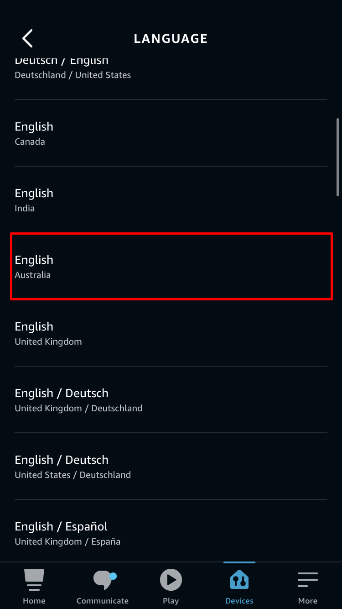Tap the Devices tab label
Viewport: 342px width, 609px height.
(x=239, y=601)
